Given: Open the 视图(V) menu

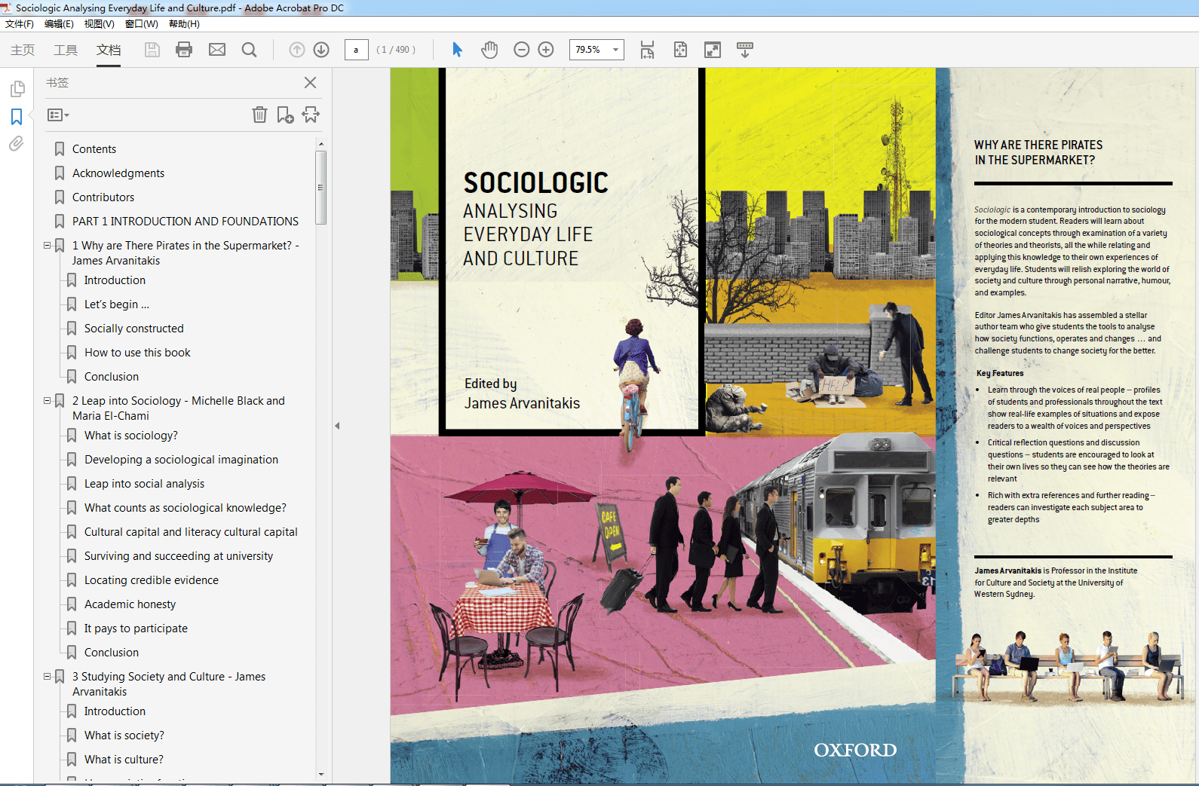Looking at the screenshot, I should click(x=99, y=24).
